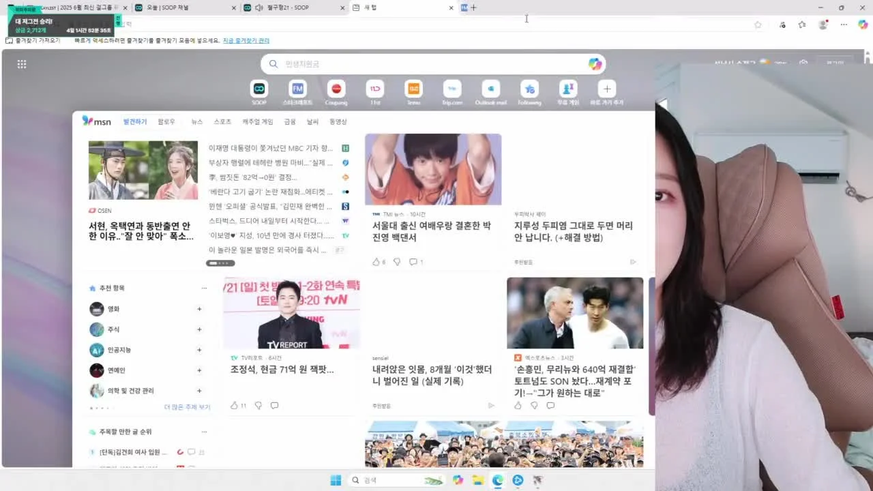Select the 발견하기 feed tab

tap(135, 121)
